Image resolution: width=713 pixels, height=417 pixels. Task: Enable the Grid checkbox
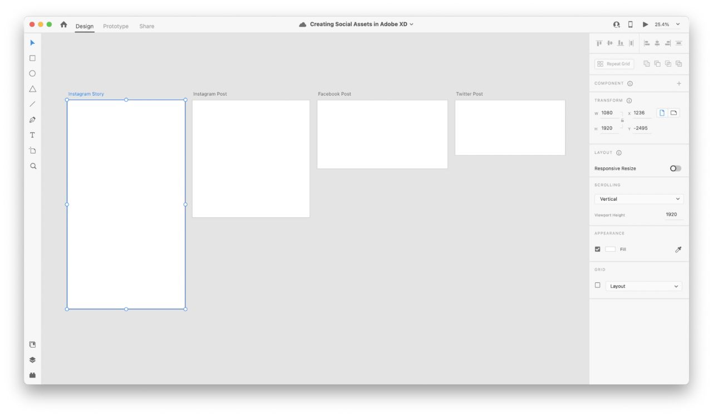[598, 285]
